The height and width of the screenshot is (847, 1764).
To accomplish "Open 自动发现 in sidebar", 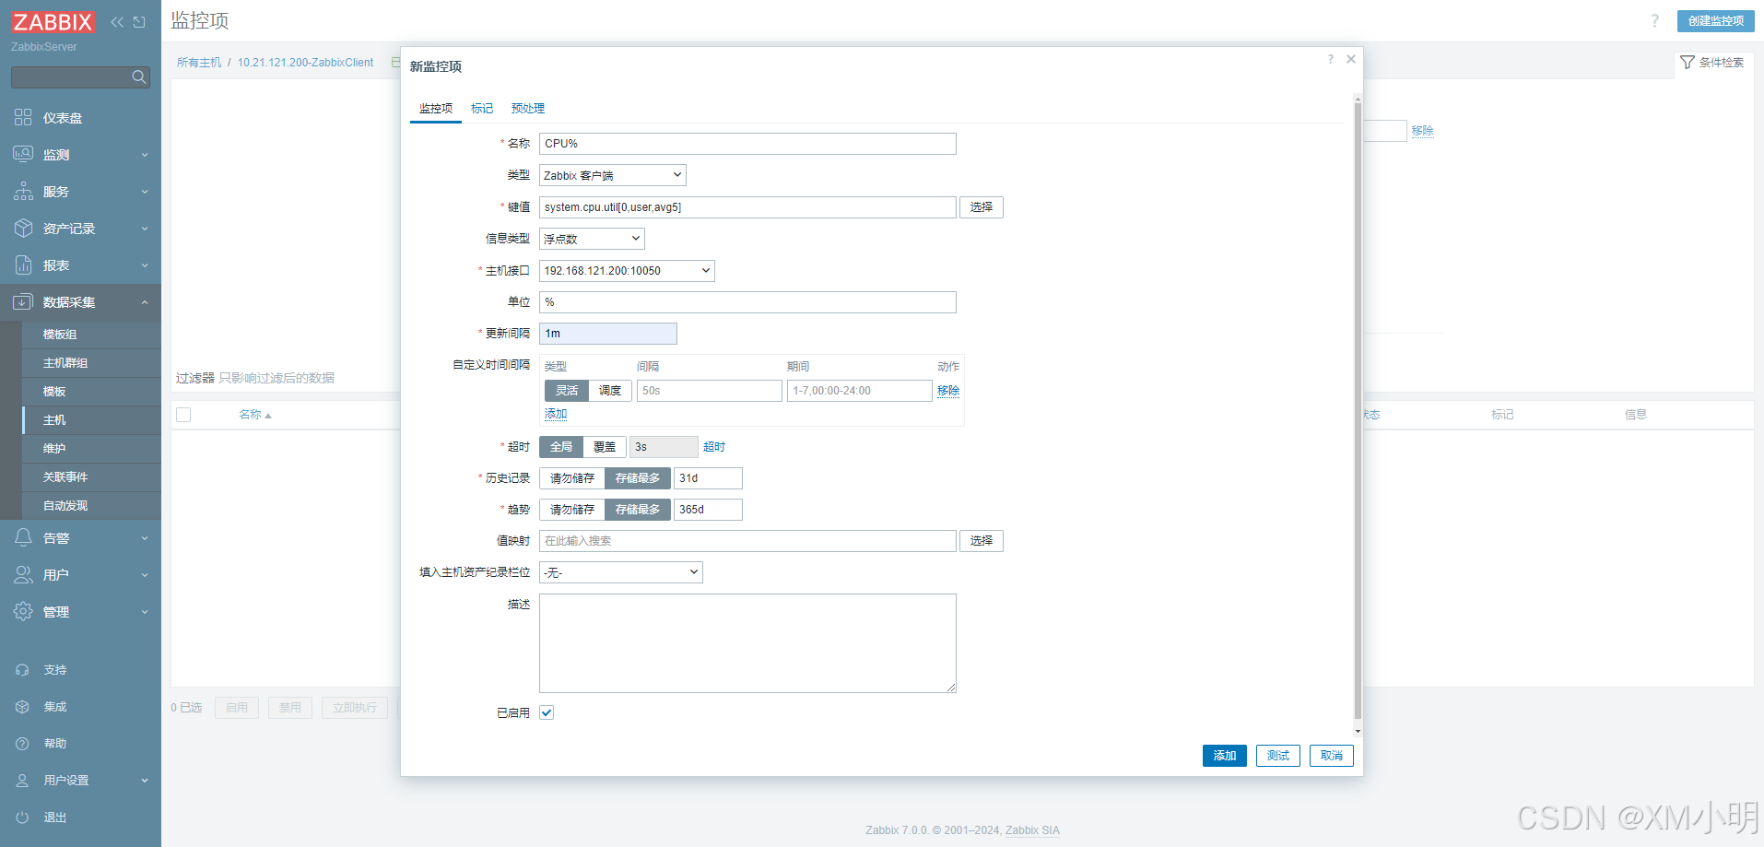I will pyautogui.click(x=65, y=506).
